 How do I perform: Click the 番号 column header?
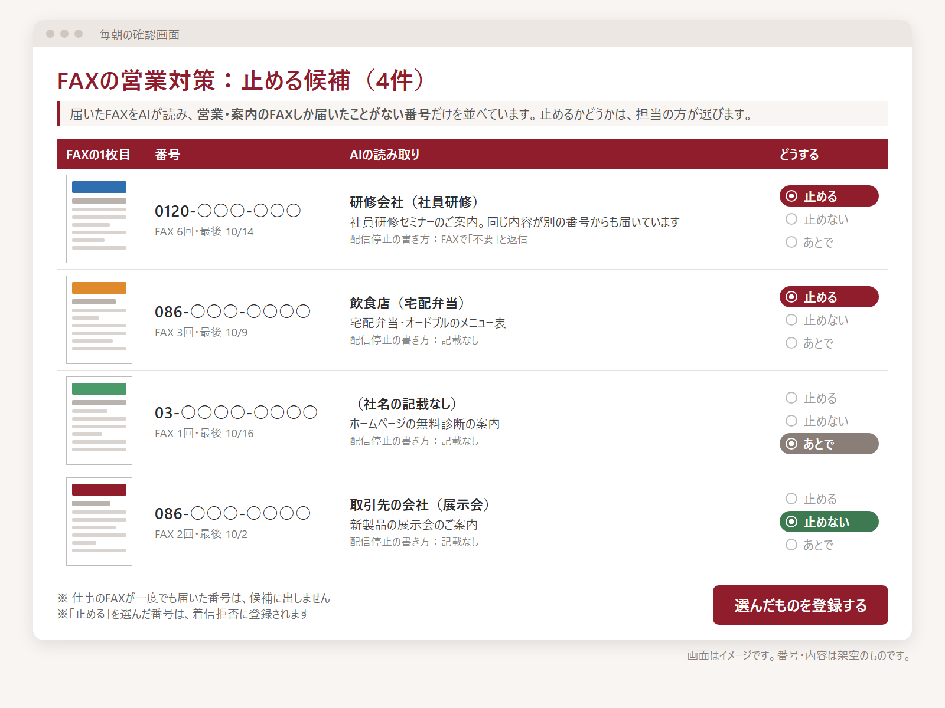coord(167,155)
